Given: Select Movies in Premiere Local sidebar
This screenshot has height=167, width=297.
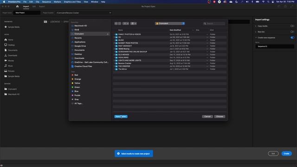Looking at the screenshot, I should 9,61.
